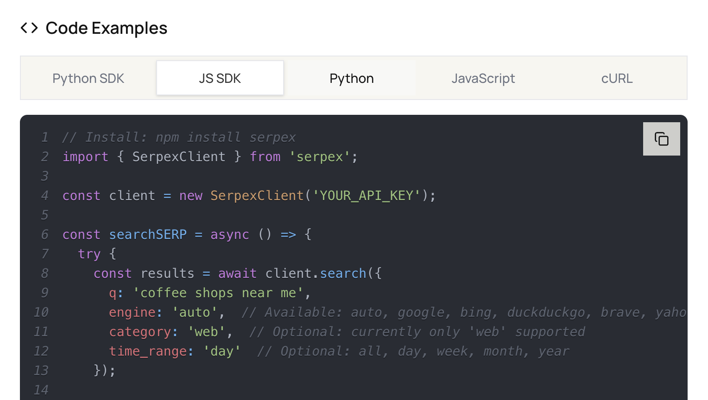This screenshot has height=400, width=708.
Task: Click the await client.search statement
Action: point(299,273)
